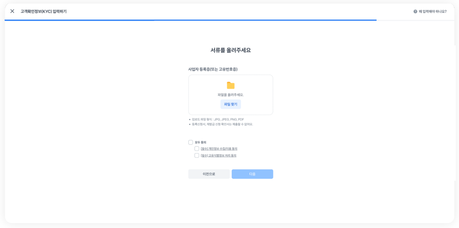Open the [필수] 고유식별정보 처리 동의 link
Image resolution: width=459 pixels, height=228 pixels.
pos(219,155)
